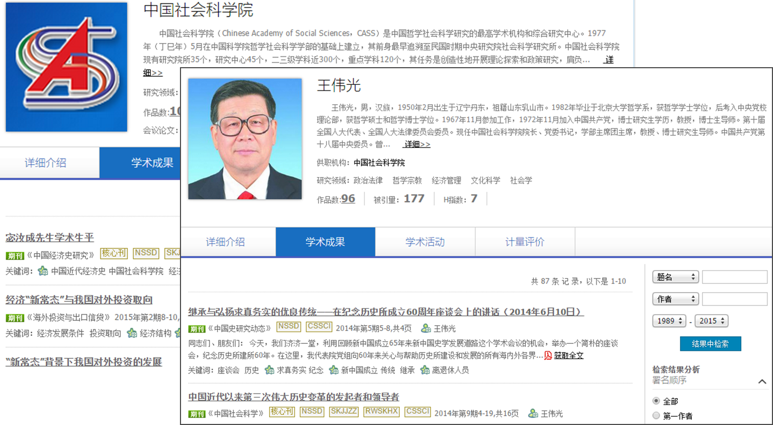Open article 中国近代以来第三次伟大历史变革的发起者和领导者
773x425 pixels.
[x=294, y=397]
